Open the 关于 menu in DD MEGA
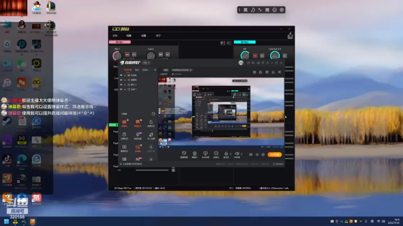403x226 pixels. point(158,36)
